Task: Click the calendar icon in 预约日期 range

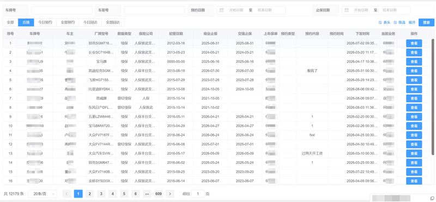Action: pyautogui.click(x=222, y=10)
